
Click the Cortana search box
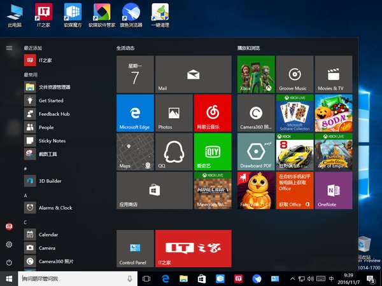coord(78,279)
